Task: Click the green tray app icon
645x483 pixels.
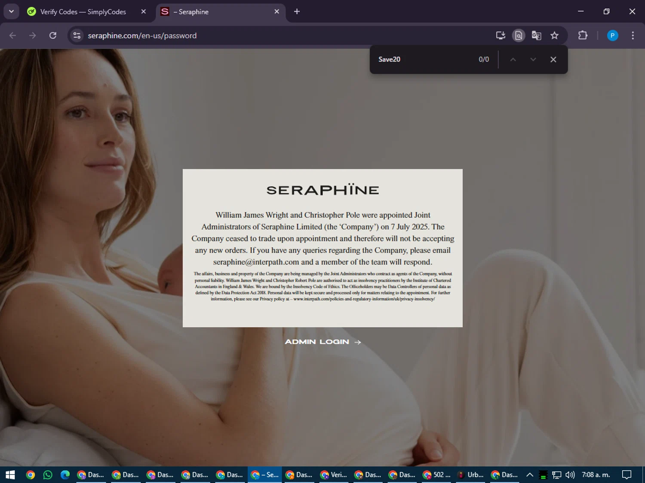Action: (x=543, y=475)
